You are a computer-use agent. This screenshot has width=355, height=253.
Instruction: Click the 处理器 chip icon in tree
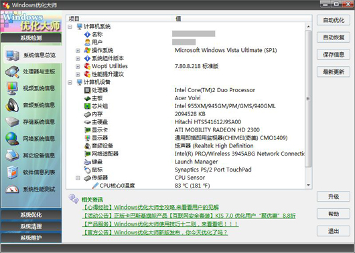pos(87,90)
